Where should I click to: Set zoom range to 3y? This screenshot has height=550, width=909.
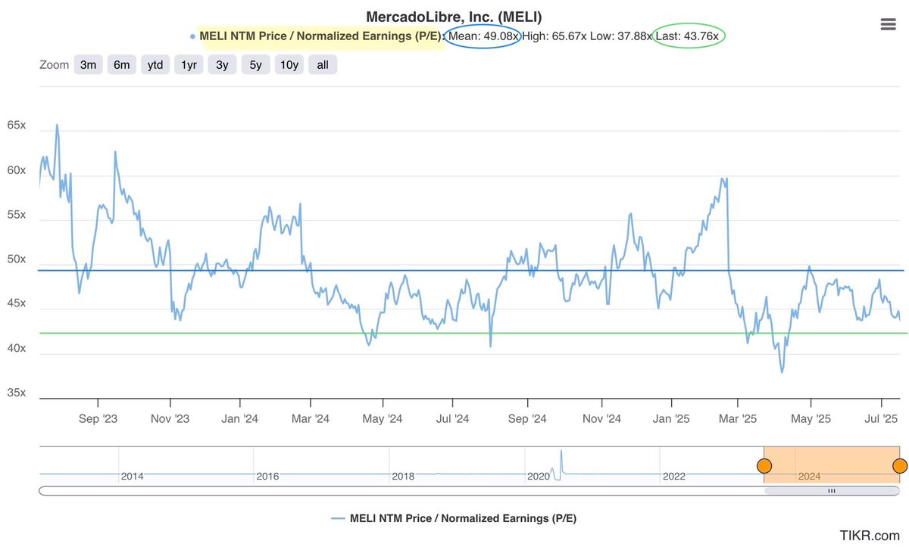point(222,64)
